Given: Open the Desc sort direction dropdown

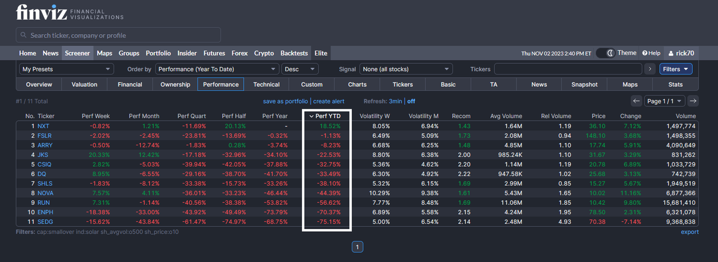Looking at the screenshot, I should click(300, 69).
